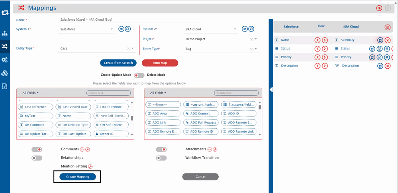Select the MyTest checkbox field chip
The width and height of the screenshot is (398, 193).
(x=35, y=116)
